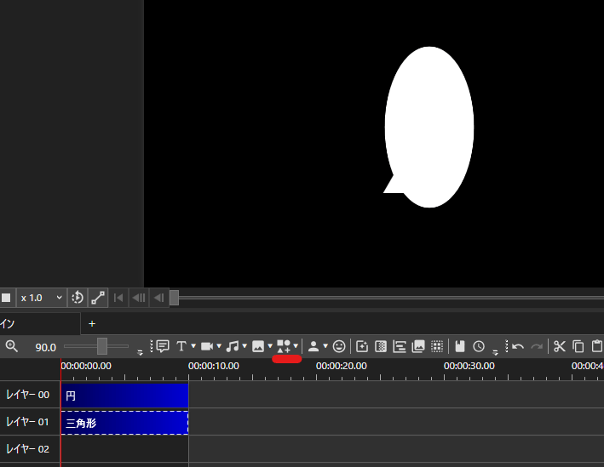Image resolution: width=604 pixels, height=467 pixels.
Task: Click the speech bubble voice item icon
Action: pos(163,346)
